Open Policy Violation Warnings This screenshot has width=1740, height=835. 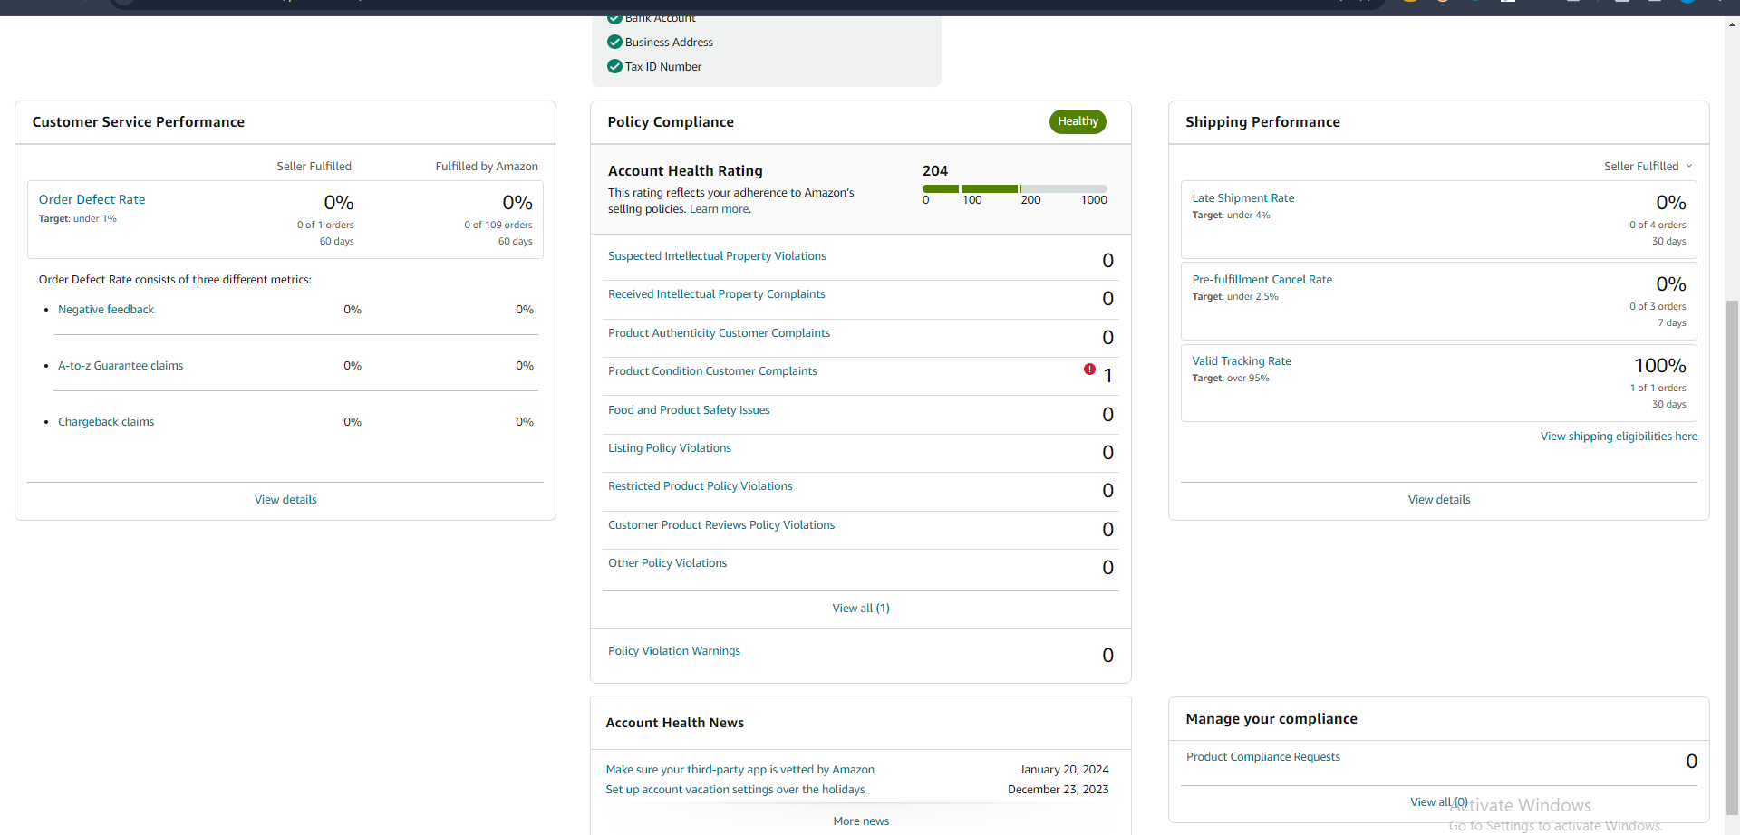click(x=673, y=651)
